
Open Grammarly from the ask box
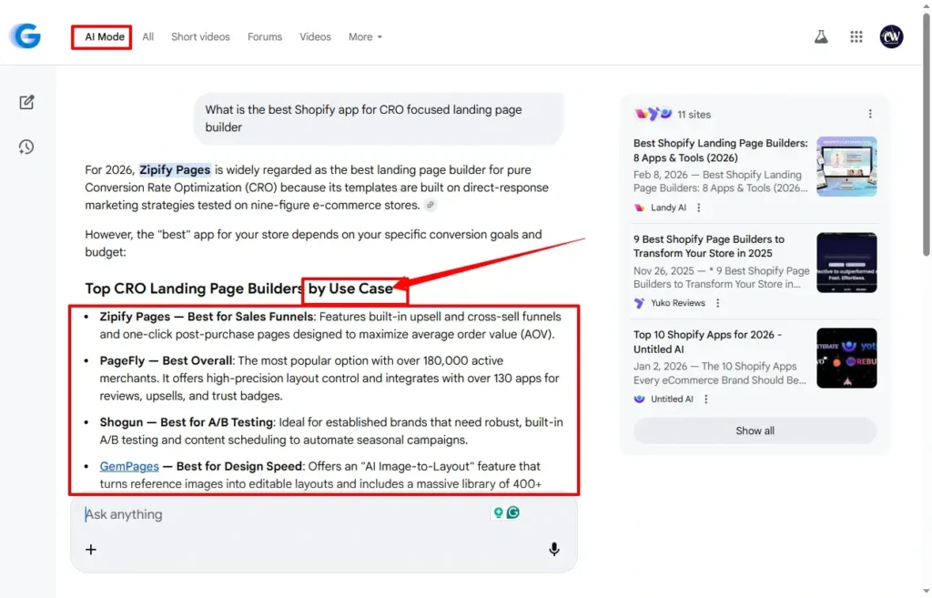[512, 513]
